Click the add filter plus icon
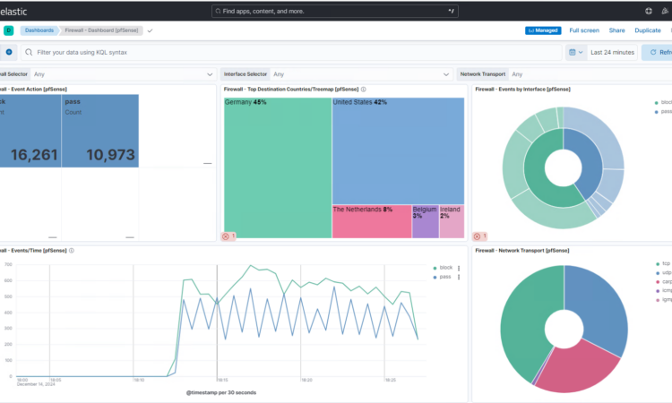The height and width of the screenshot is (403, 672). 9,52
